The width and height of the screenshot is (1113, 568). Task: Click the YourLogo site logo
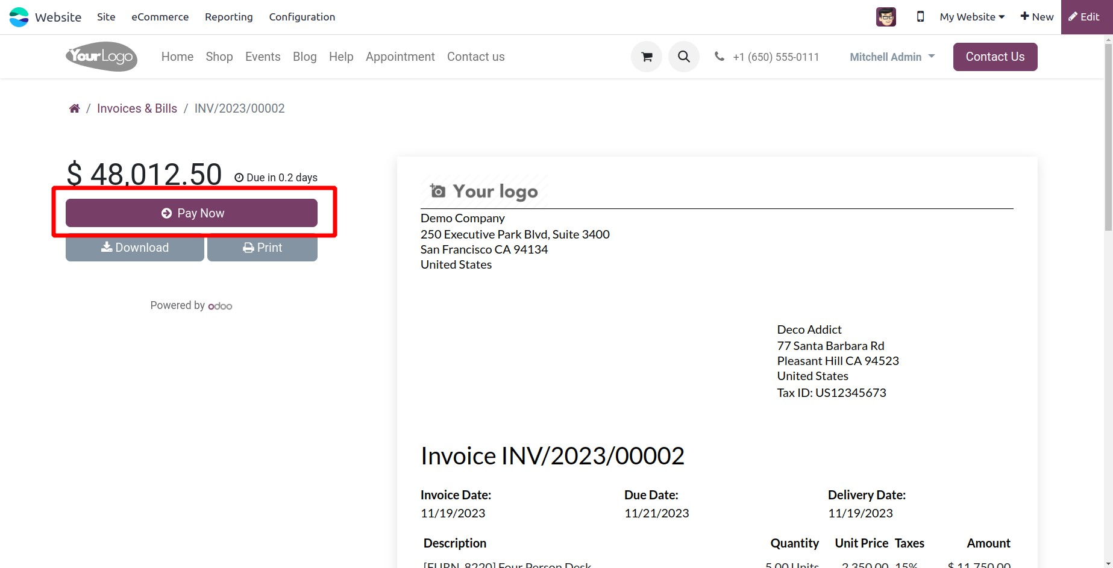(x=101, y=57)
